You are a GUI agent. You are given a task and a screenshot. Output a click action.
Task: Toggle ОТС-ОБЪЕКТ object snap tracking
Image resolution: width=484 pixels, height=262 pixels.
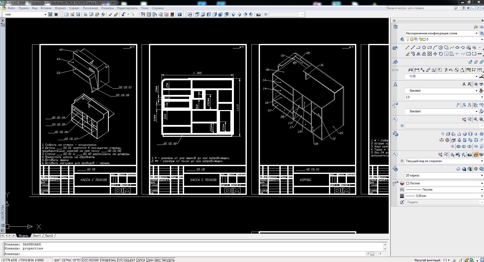click(x=126, y=260)
